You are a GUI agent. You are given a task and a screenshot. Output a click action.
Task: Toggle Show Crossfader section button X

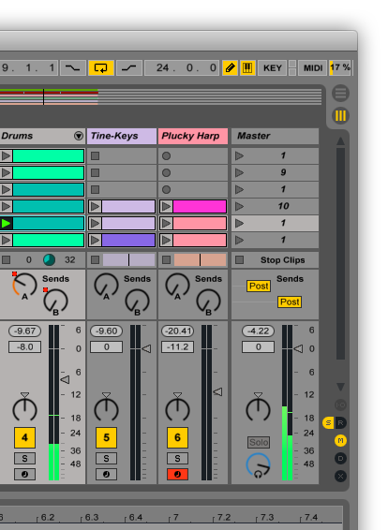point(340,477)
